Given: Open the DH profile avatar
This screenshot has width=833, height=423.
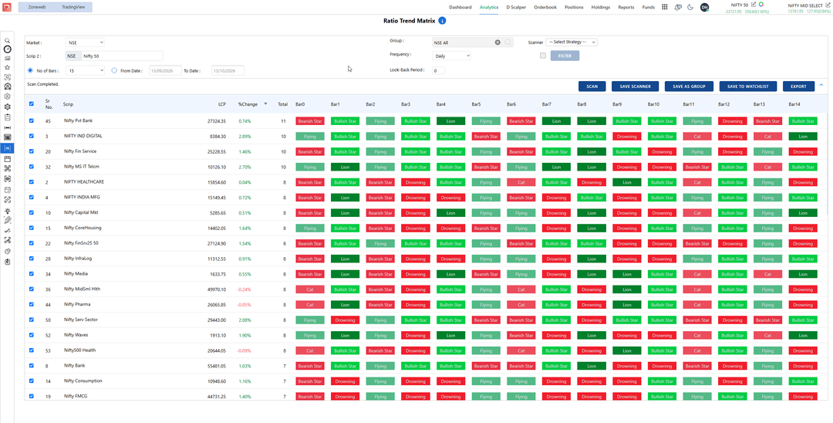Looking at the screenshot, I should (x=704, y=7).
